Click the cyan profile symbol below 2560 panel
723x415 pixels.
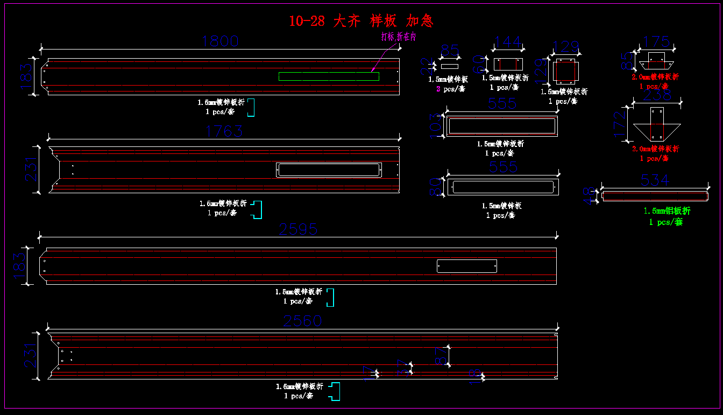335,391
